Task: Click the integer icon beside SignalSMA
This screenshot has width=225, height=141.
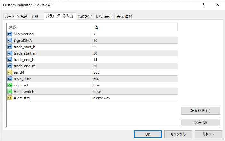Action: [10, 41]
